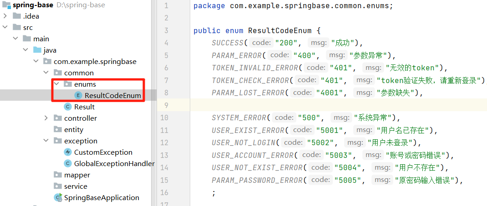This screenshot has width=487, height=206.
Task: Click the PARAM_PASSWORD_ERROR enum constant
Action: [257, 180]
